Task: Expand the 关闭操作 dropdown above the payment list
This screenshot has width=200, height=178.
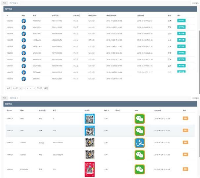Action: click(195, 98)
